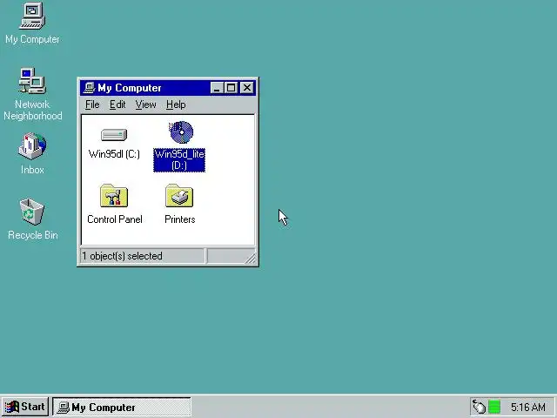Viewport: 557px width, 418px height.
Task: Click the 'Control Panel' label text
Action: [114, 219]
